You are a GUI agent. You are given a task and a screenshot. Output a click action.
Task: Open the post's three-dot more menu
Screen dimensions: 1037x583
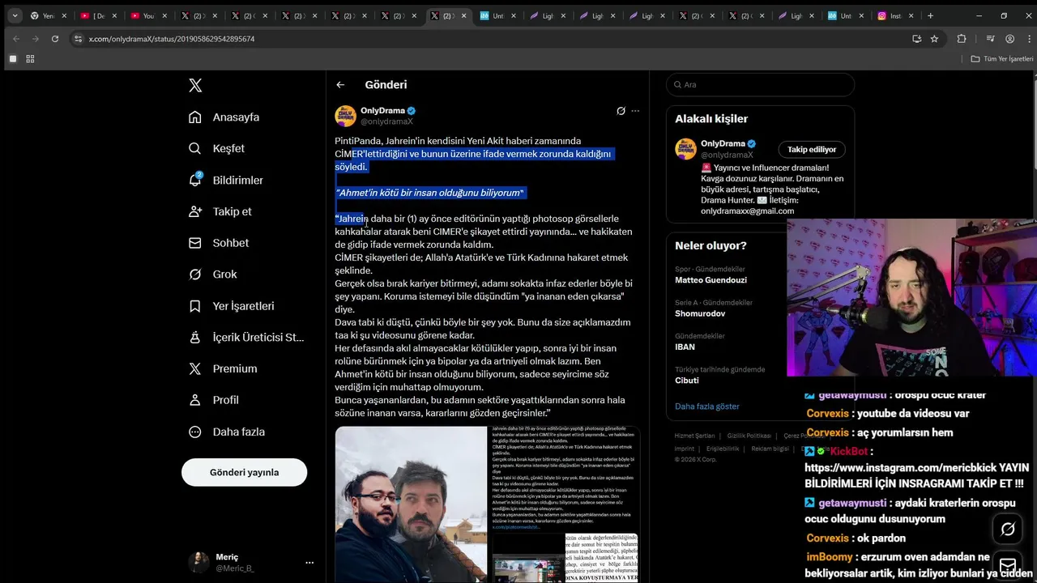pos(635,111)
